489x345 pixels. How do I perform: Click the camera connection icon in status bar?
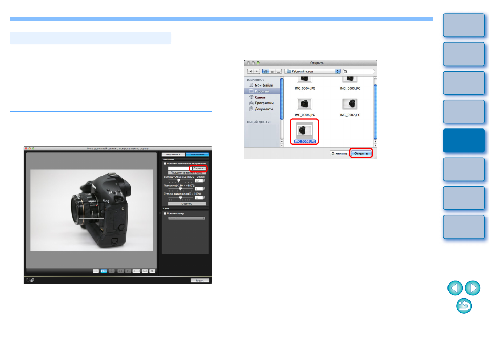[32, 280]
